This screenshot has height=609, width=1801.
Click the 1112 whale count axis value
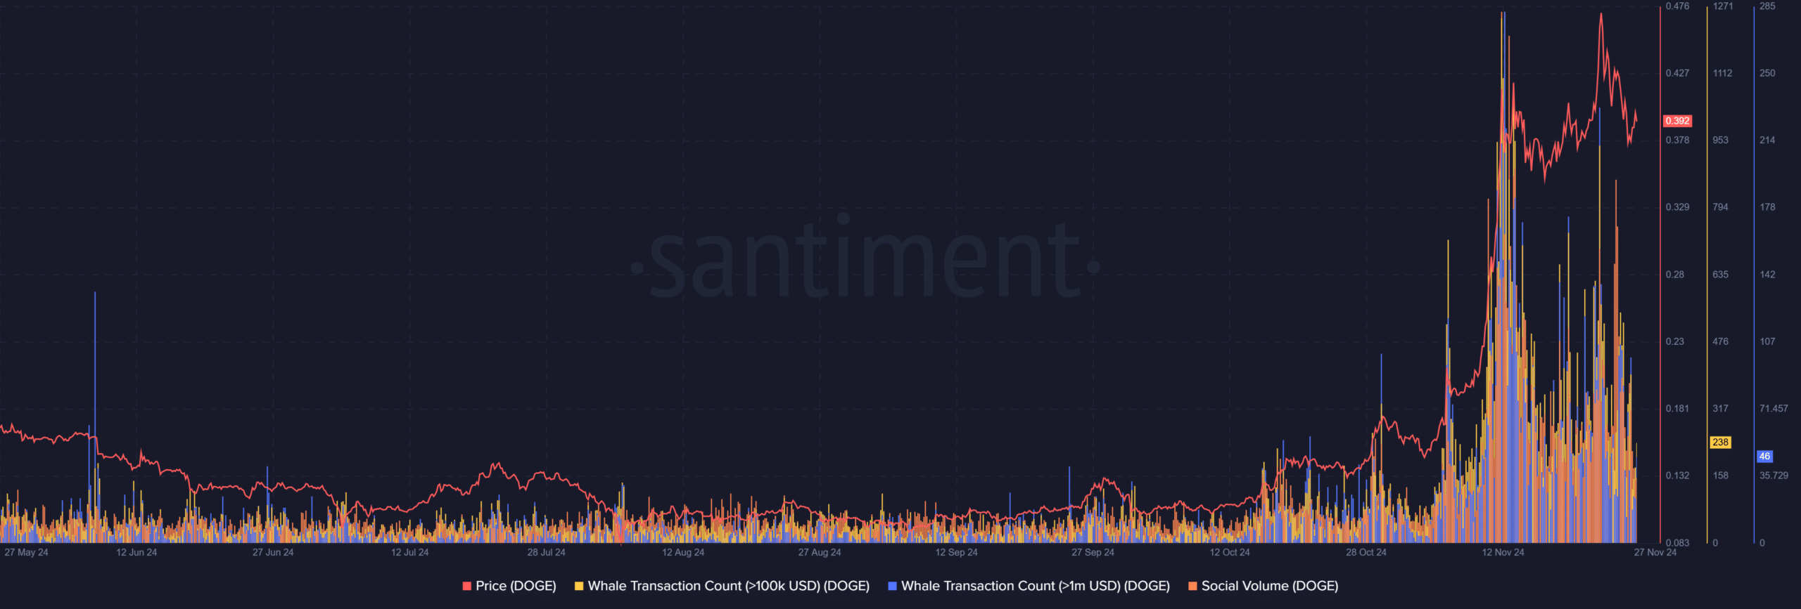point(1722,73)
